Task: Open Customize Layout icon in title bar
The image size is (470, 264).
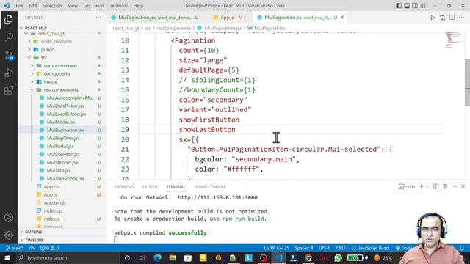Action: click(x=423, y=6)
